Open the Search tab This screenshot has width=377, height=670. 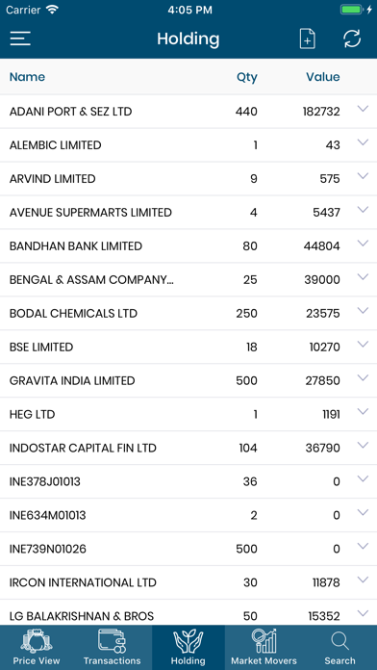[x=339, y=647]
